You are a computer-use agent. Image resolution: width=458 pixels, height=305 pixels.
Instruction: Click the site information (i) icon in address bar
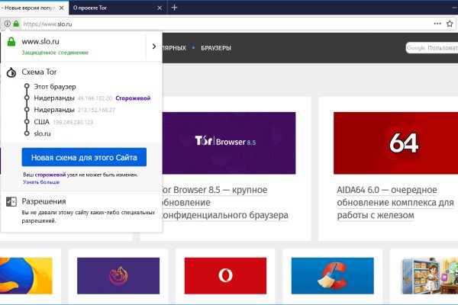tap(6, 24)
